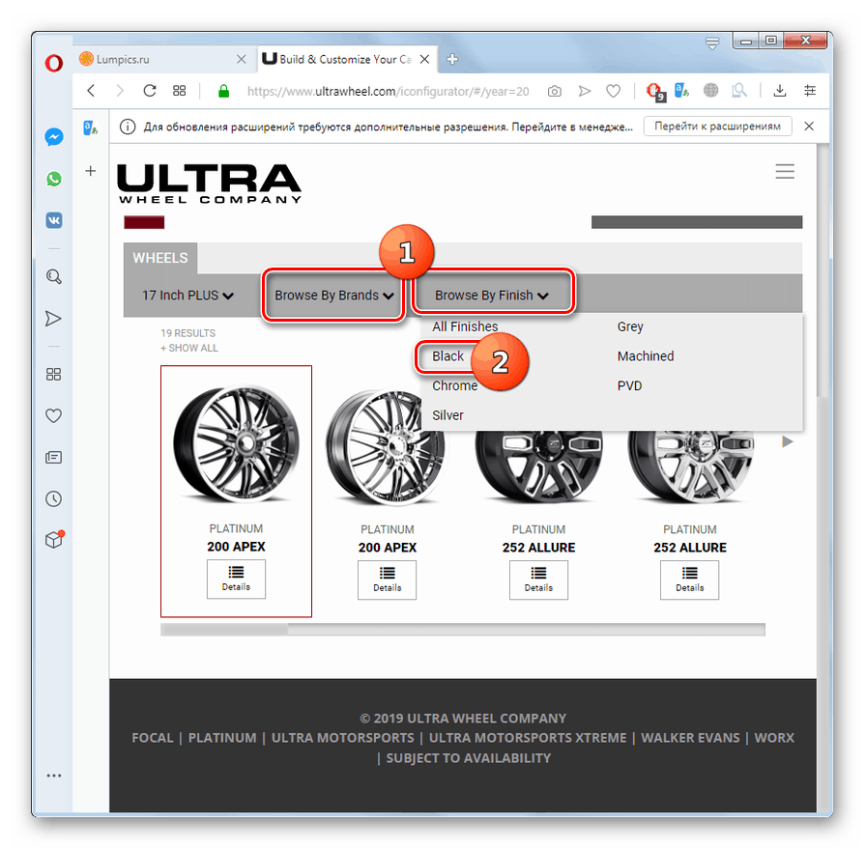Expand the Browse By Brands dropdown
Viewport: 865px width, 849px height.
tap(332, 295)
